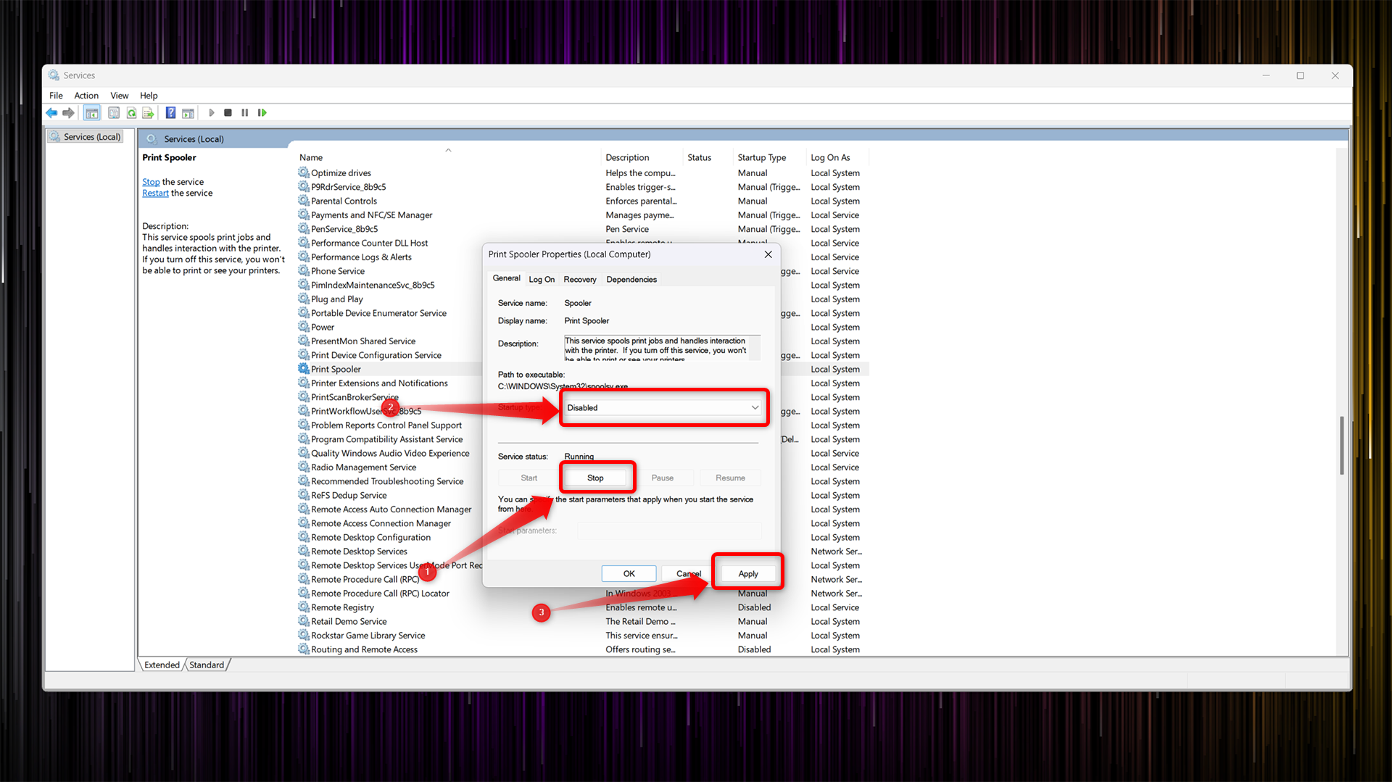Select the Quality Windows Audio Video Experience row
This screenshot has width=1392, height=782.
tap(390, 453)
